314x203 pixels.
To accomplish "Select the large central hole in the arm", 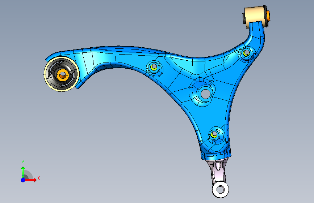I will [x=205, y=94].
